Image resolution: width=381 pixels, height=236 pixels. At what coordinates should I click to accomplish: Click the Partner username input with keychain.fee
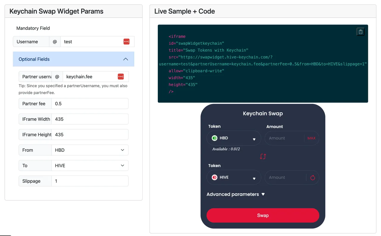coord(96,76)
